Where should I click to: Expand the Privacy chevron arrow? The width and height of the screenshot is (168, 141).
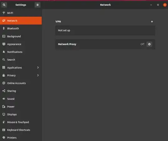coord(38,75)
